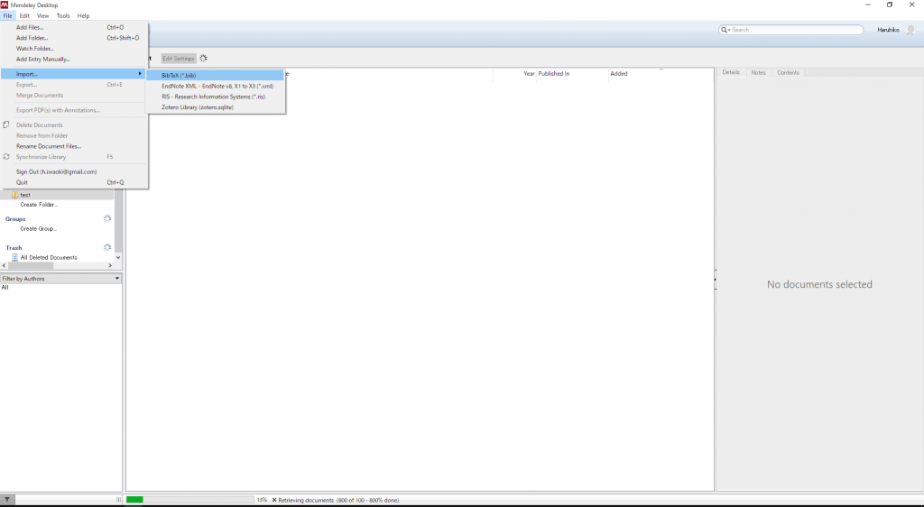The image size is (924, 507).
Task: Open the Tools menu
Action: [x=63, y=16]
